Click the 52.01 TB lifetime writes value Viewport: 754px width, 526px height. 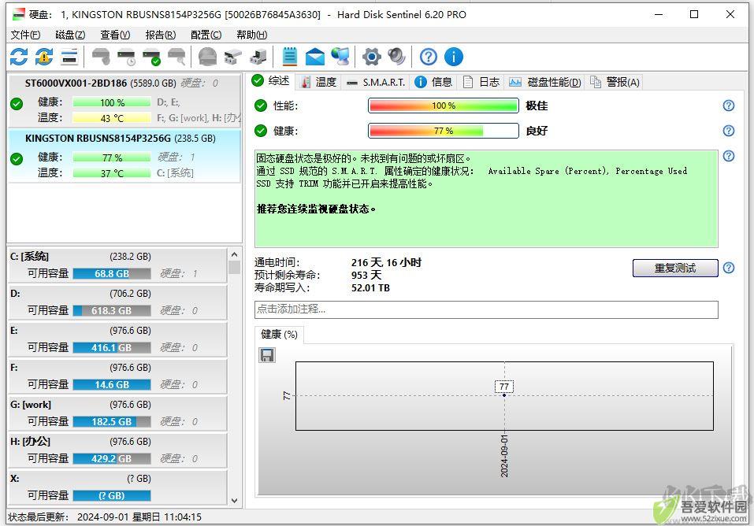(x=370, y=287)
